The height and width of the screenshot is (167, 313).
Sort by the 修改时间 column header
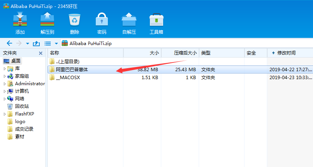(x=290, y=53)
